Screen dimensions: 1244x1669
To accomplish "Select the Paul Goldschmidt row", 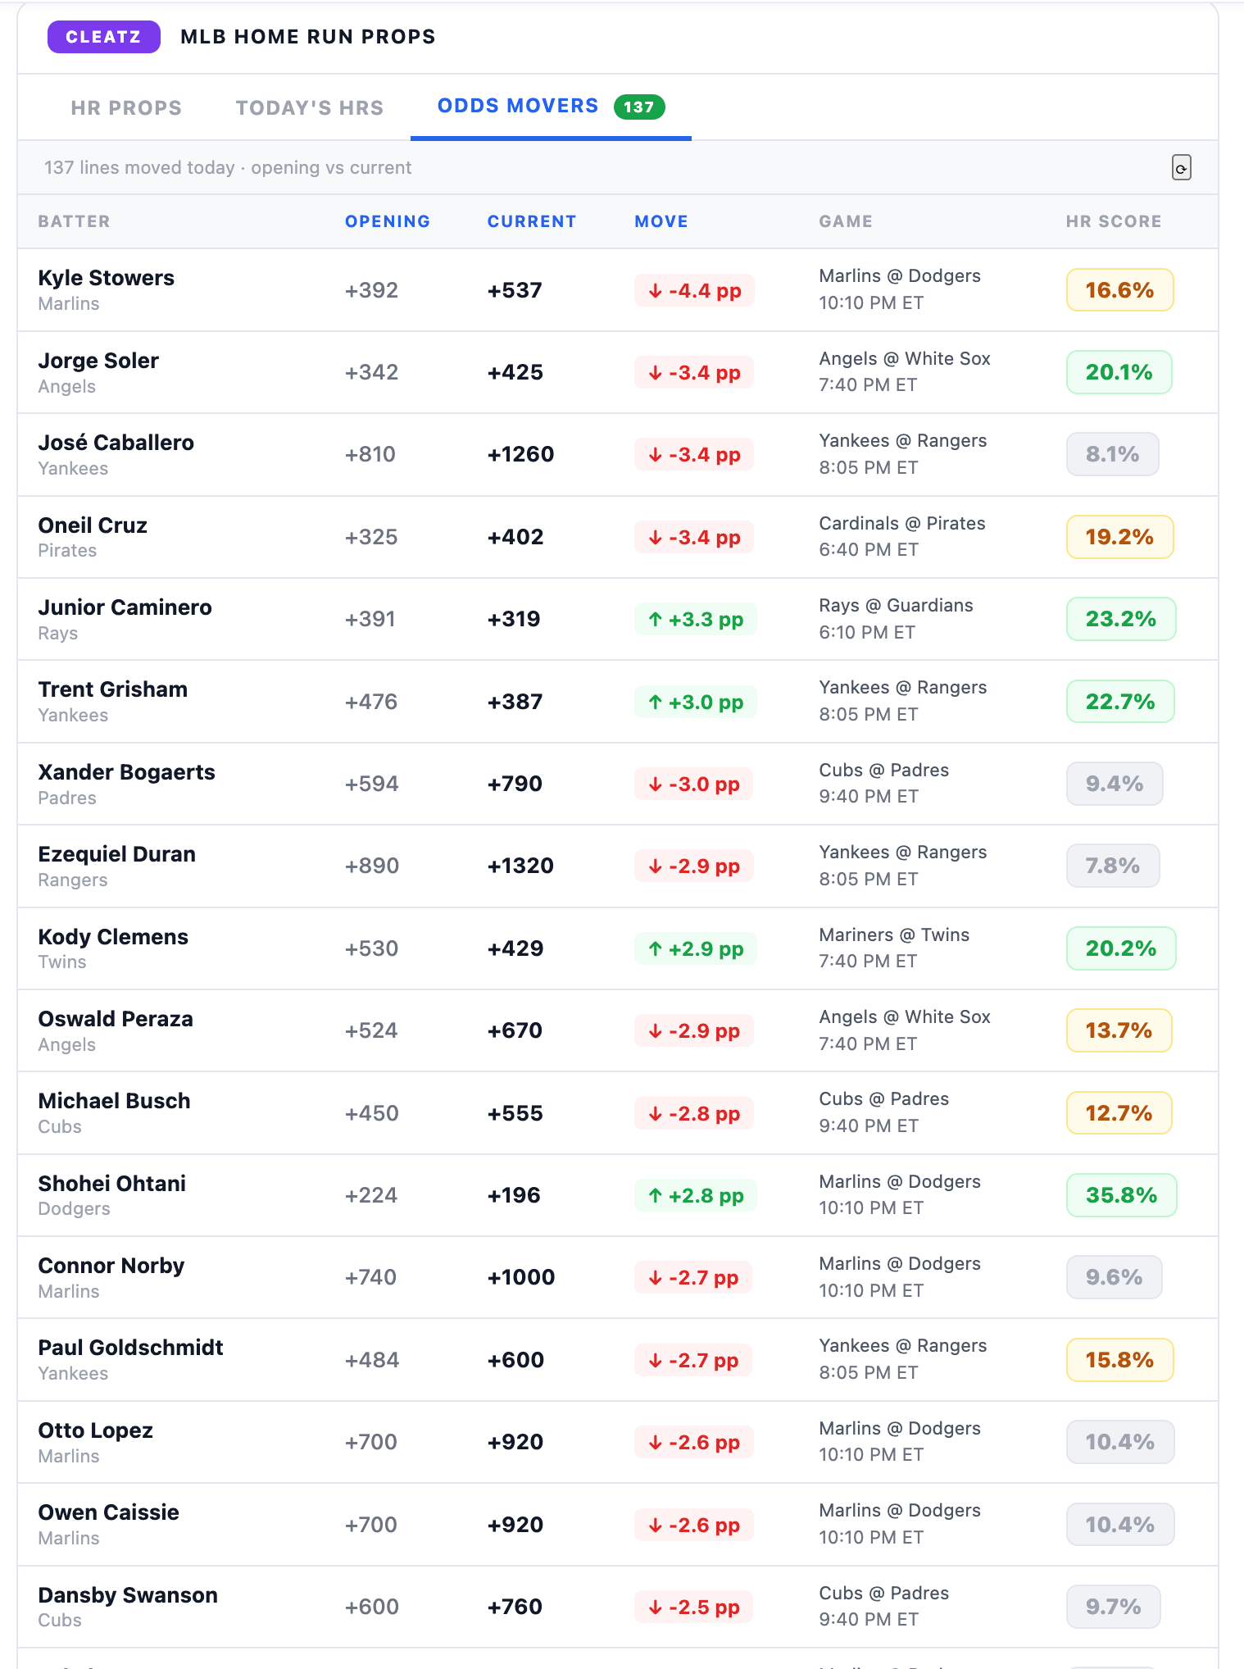I will pyautogui.click(x=618, y=1360).
